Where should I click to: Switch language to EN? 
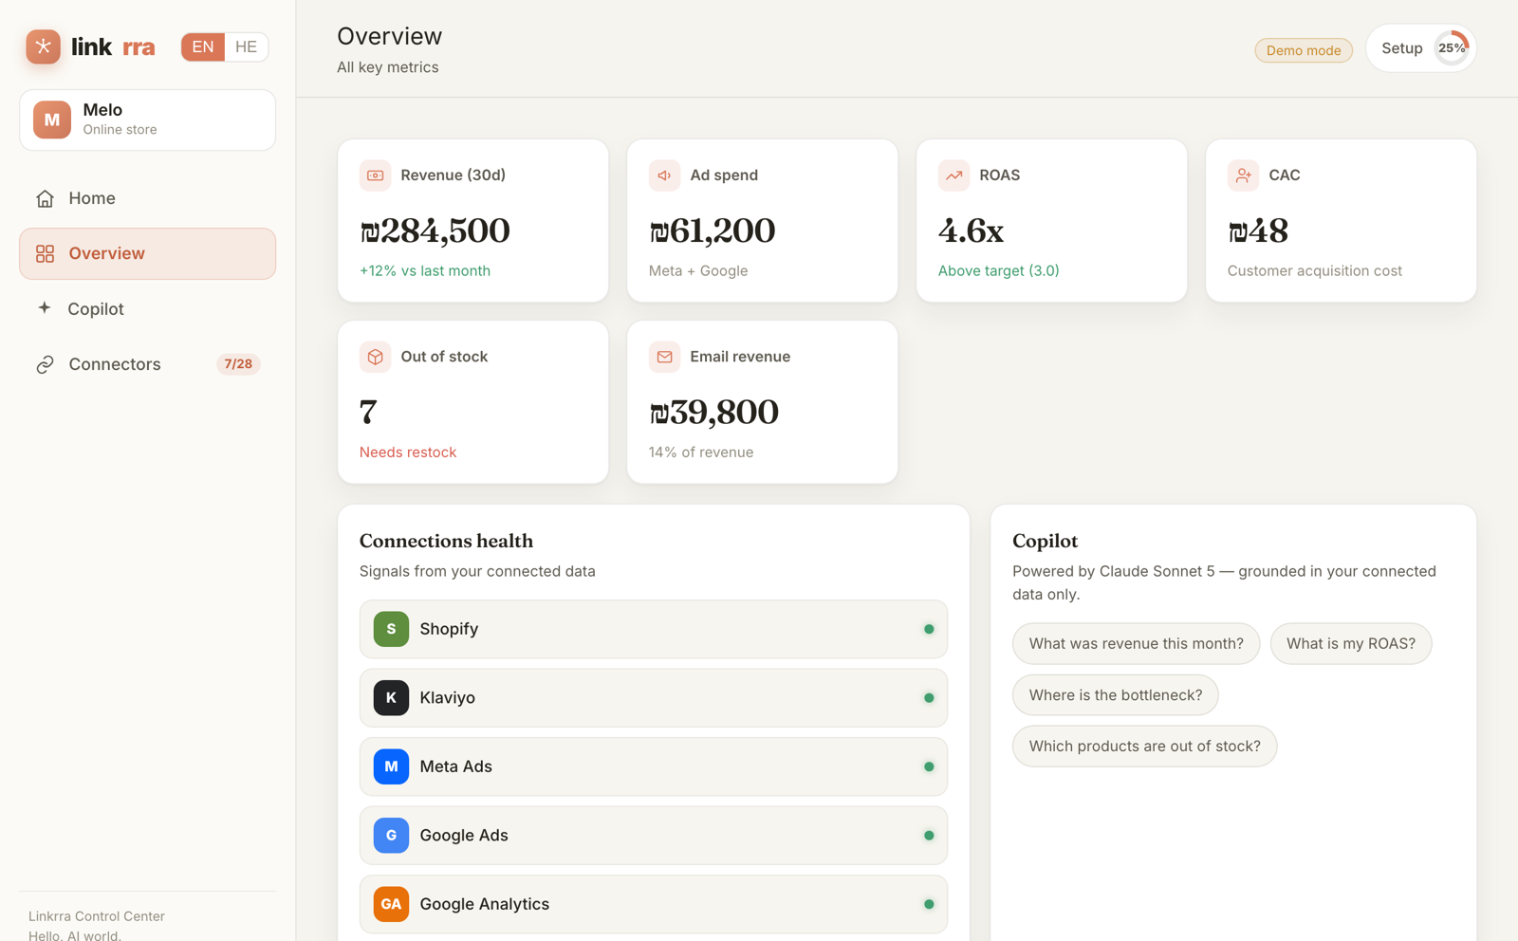click(203, 46)
